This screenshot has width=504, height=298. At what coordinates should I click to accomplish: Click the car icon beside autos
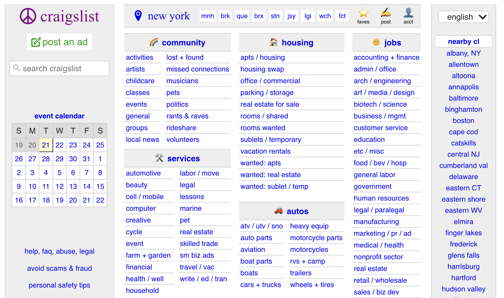tap(278, 211)
